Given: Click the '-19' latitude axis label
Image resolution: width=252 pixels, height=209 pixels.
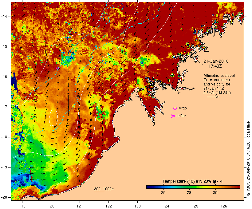Looking at the screenshot, I should (4, 167).
